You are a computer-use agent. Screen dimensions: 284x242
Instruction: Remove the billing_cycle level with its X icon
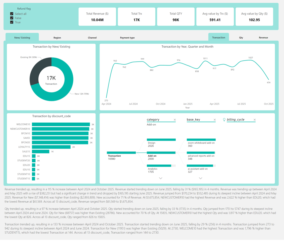[x=254, y=120]
